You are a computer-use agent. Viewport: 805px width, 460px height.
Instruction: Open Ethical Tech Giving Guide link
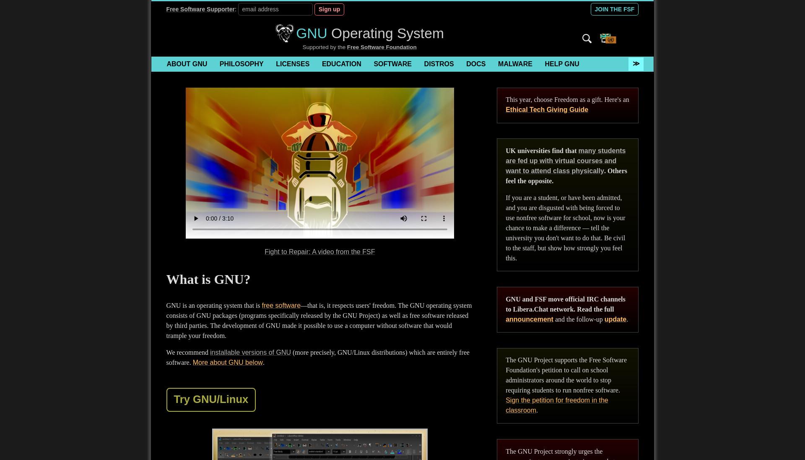coord(547,110)
